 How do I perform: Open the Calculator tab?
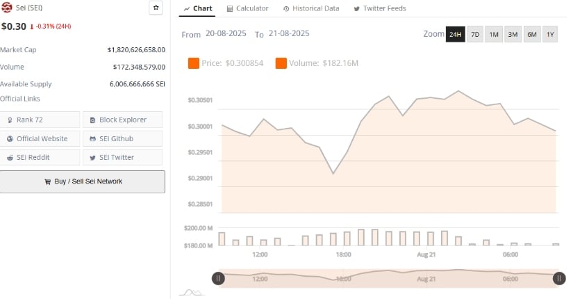click(x=247, y=8)
